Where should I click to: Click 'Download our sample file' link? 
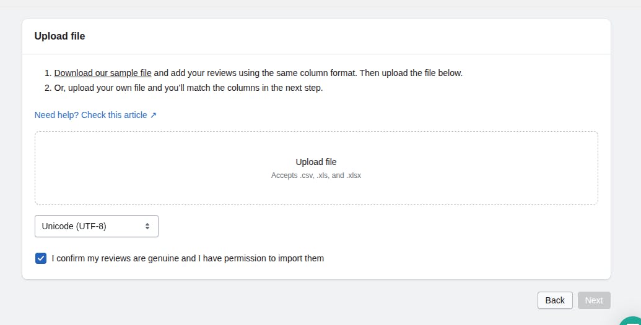point(103,73)
